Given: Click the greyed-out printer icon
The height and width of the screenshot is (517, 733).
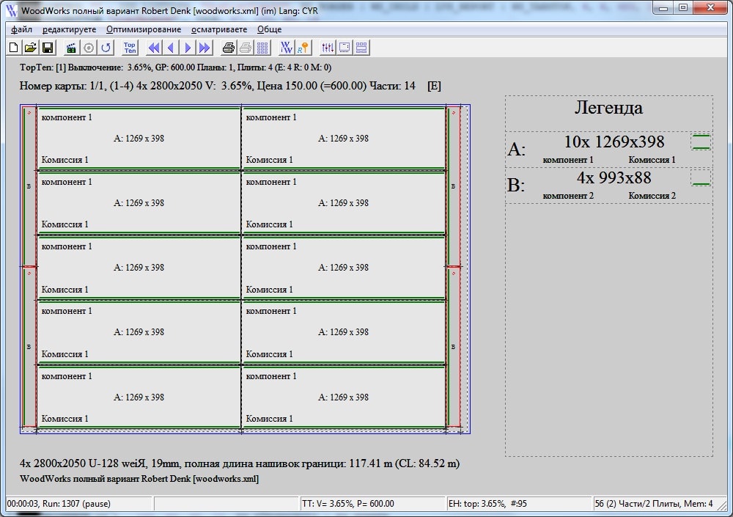Looking at the screenshot, I should tap(246, 47).
